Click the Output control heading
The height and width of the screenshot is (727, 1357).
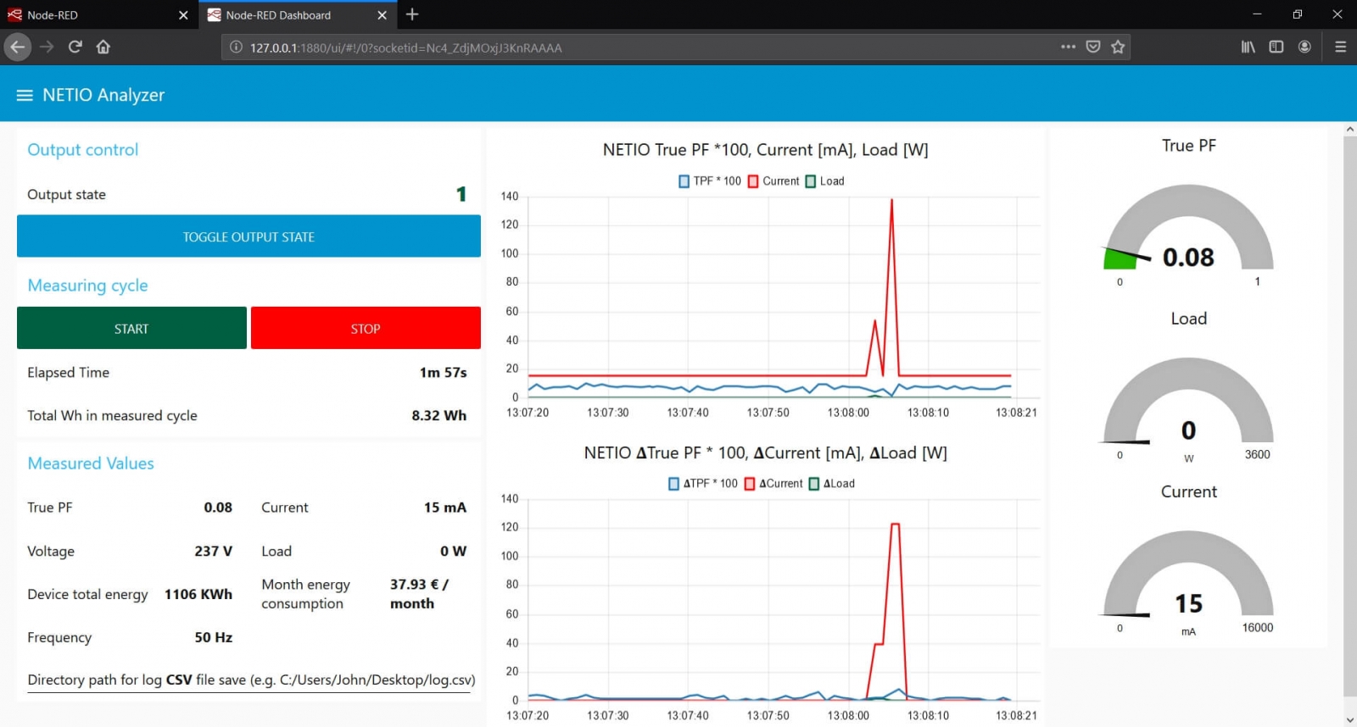tap(82, 150)
